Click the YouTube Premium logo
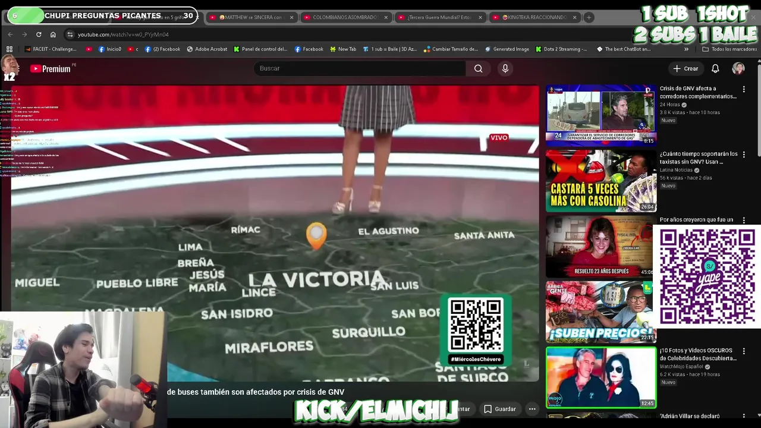The image size is (761, 428). pyautogui.click(x=51, y=69)
